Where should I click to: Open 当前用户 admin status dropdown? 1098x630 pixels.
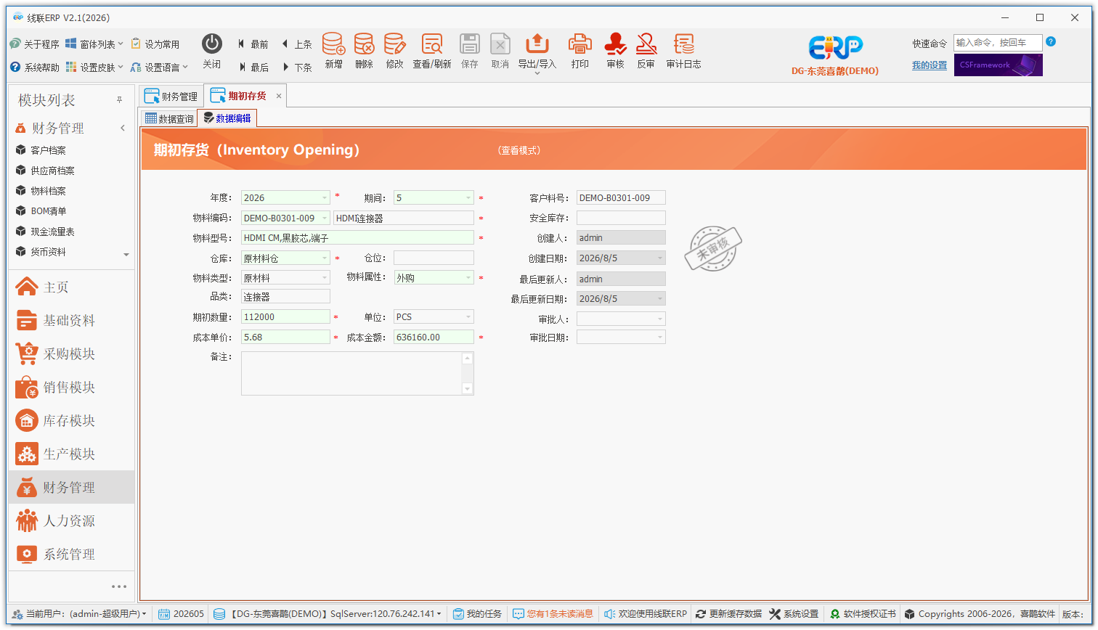click(80, 614)
